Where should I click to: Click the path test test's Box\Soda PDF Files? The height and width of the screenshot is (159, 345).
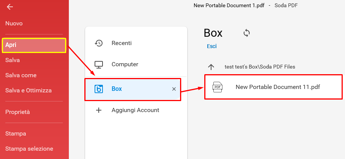(260, 67)
